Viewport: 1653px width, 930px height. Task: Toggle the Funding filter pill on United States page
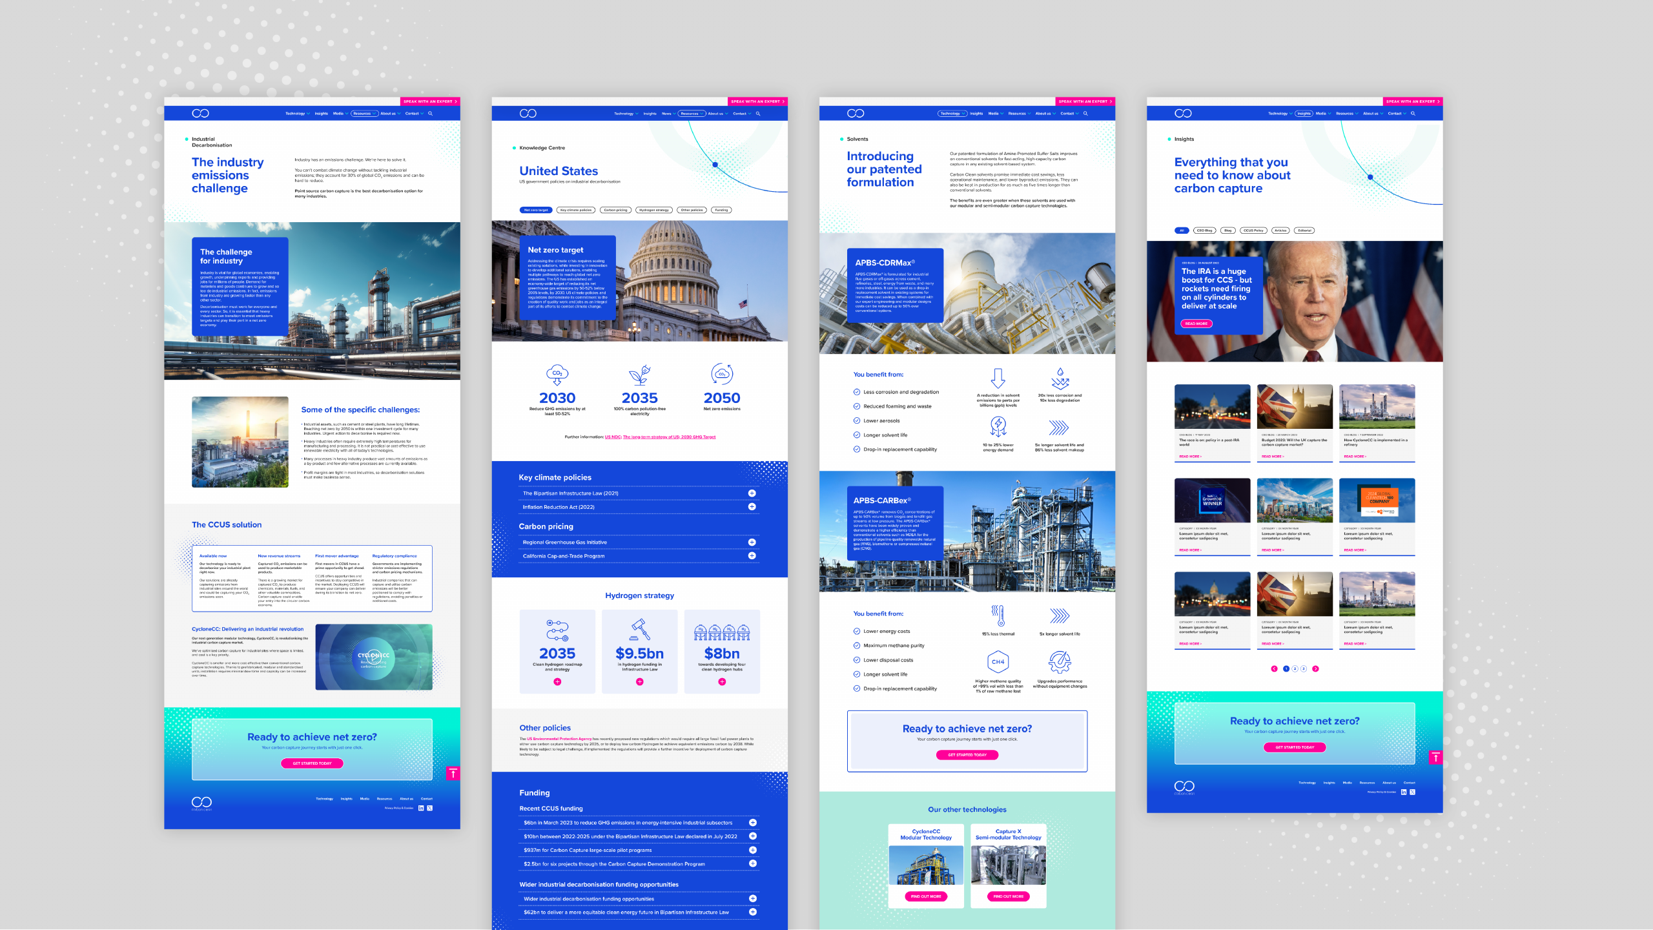pyautogui.click(x=721, y=210)
